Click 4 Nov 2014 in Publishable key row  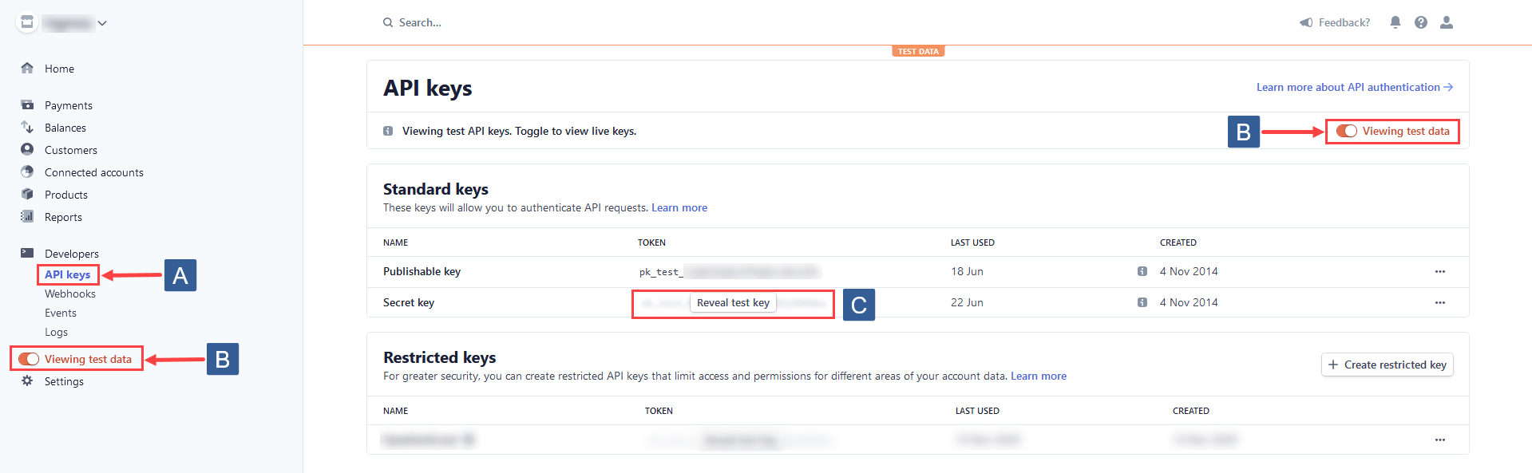tap(1189, 271)
